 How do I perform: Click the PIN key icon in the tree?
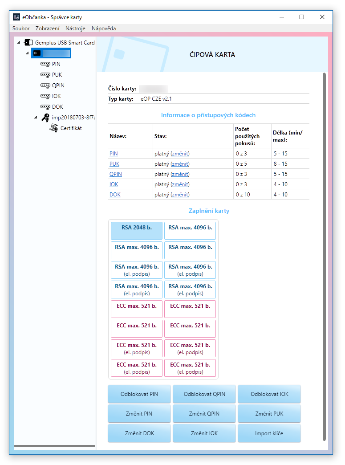[45, 64]
